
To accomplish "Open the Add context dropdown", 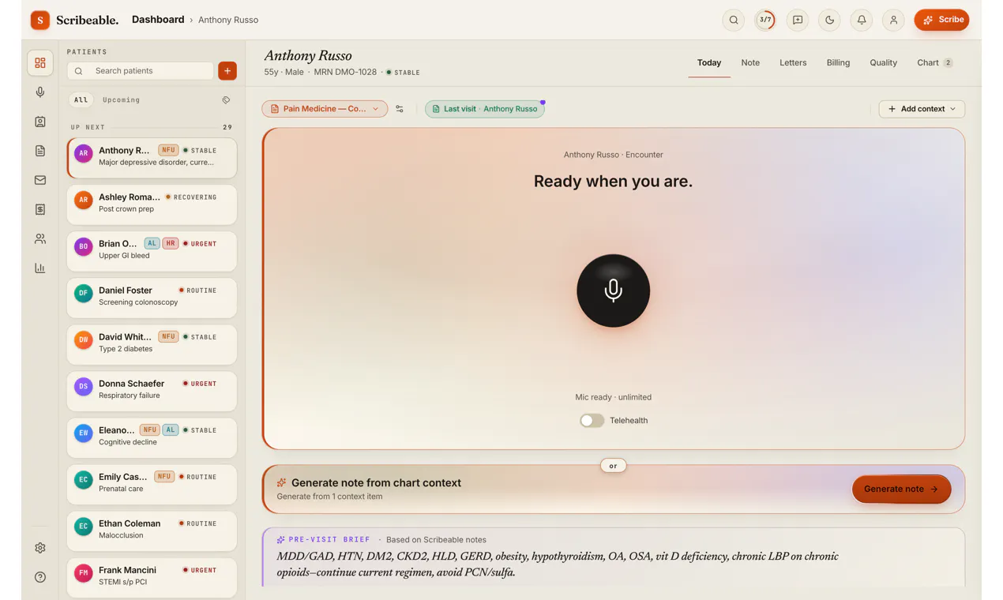I will 922,109.
